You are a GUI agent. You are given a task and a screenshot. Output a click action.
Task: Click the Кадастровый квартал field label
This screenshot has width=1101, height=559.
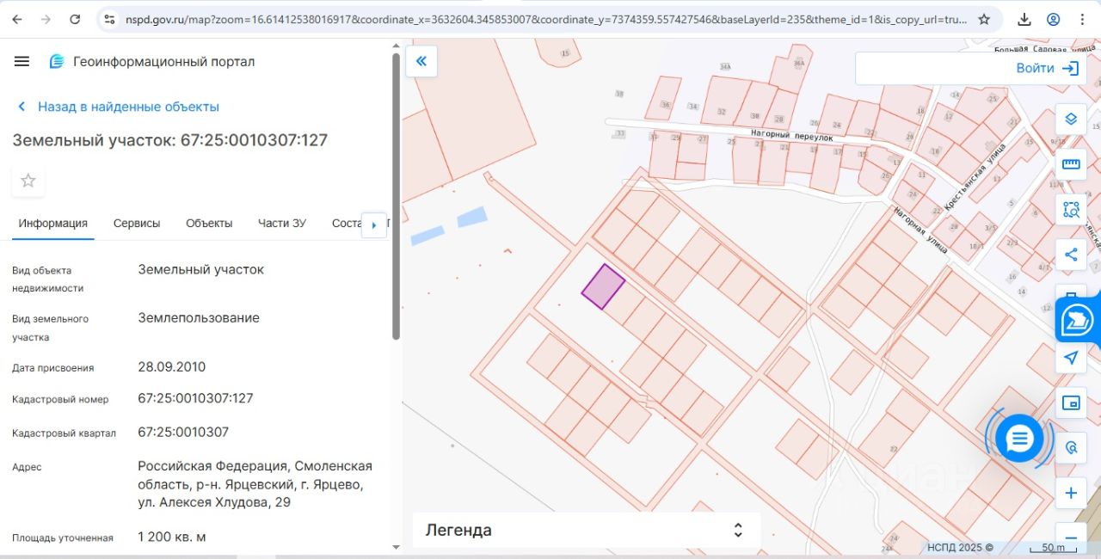64,433
